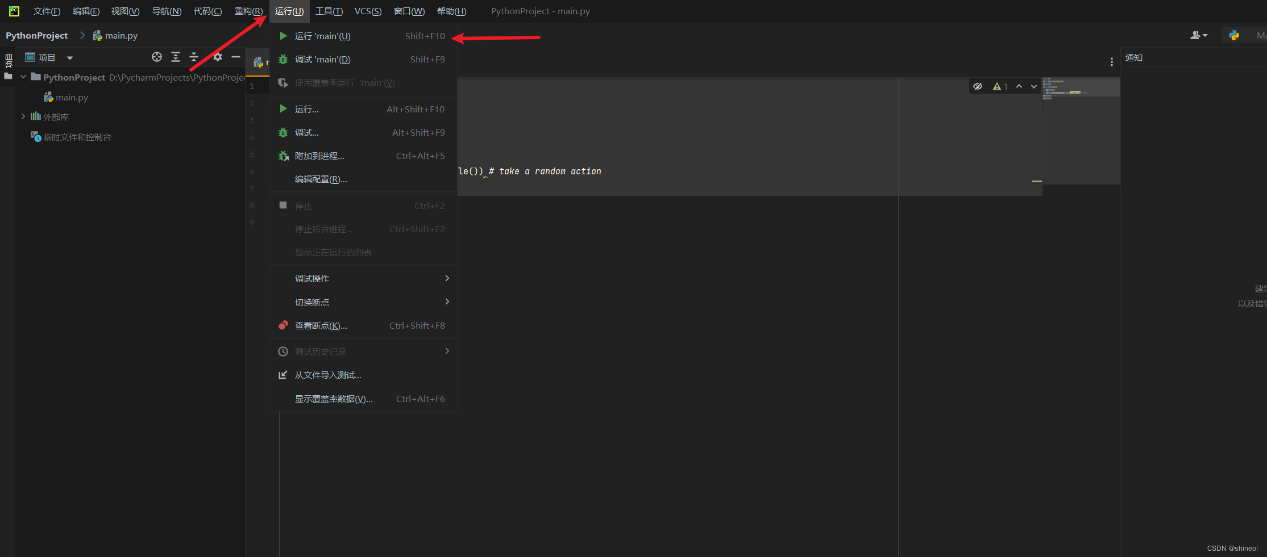Close the 运行(U) menu in menu bar
The image size is (1267, 557).
pyautogui.click(x=289, y=11)
